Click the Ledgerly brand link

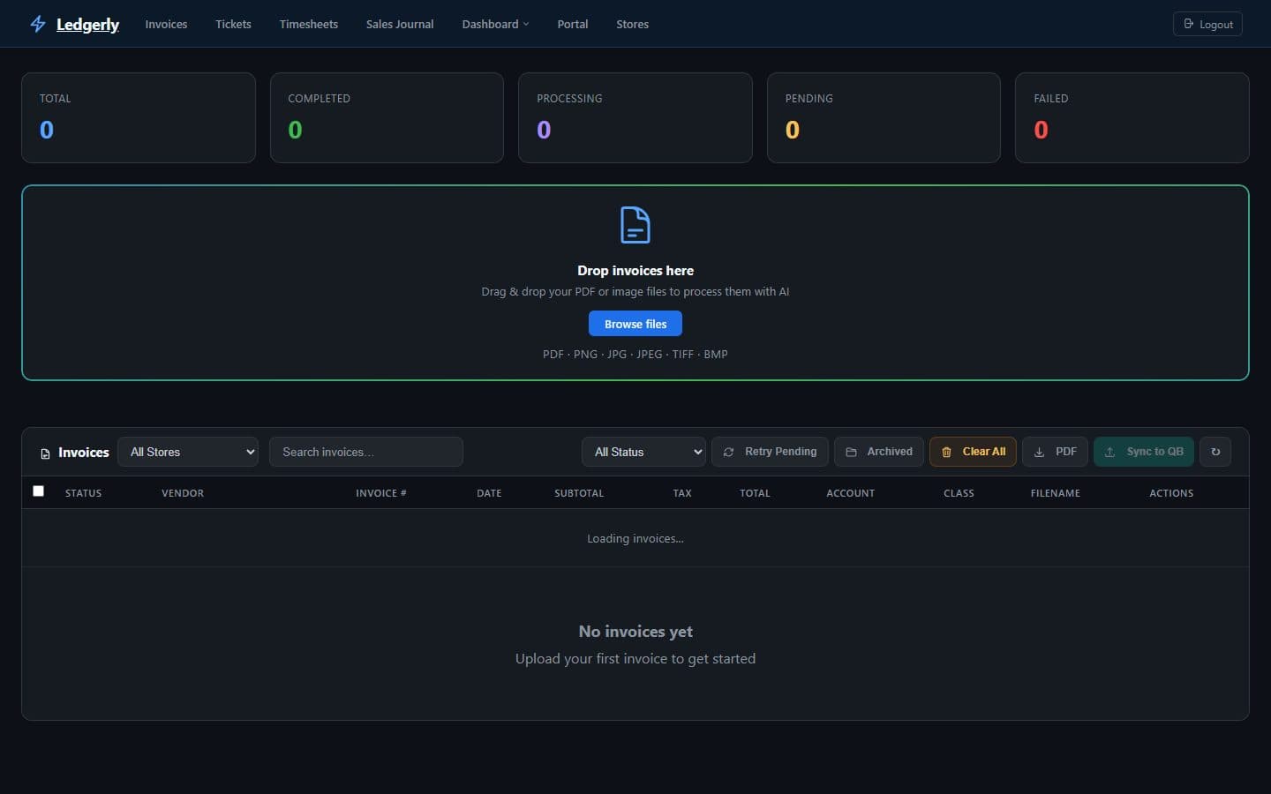pyautogui.click(x=87, y=24)
